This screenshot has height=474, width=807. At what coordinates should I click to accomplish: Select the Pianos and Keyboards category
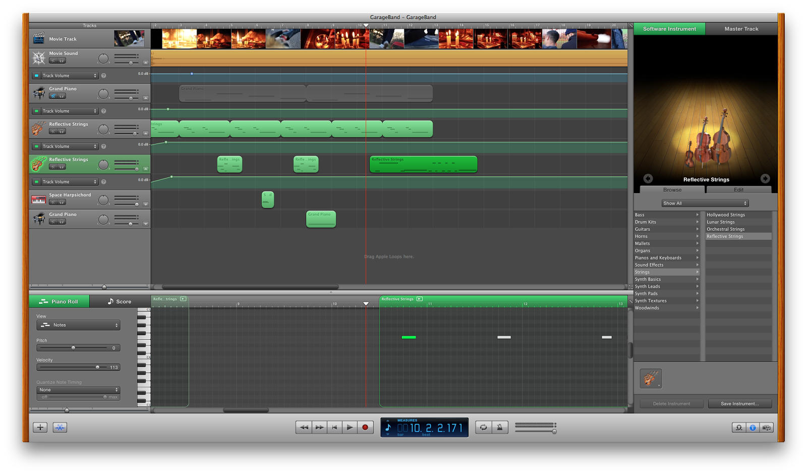[x=666, y=258]
